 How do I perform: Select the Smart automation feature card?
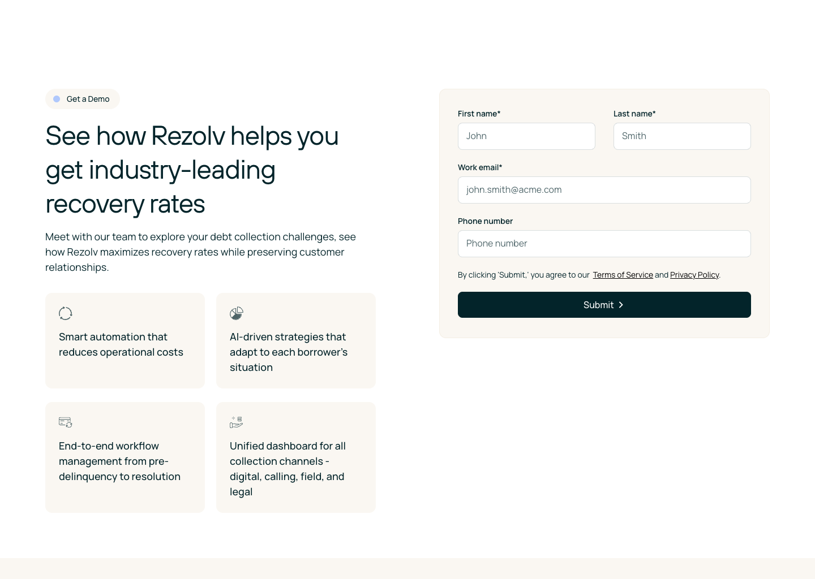coord(125,340)
